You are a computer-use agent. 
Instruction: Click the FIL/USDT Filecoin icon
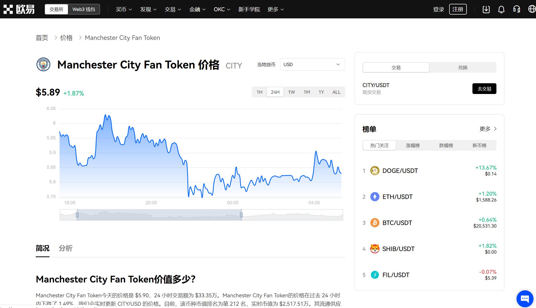[x=375, y=275]
